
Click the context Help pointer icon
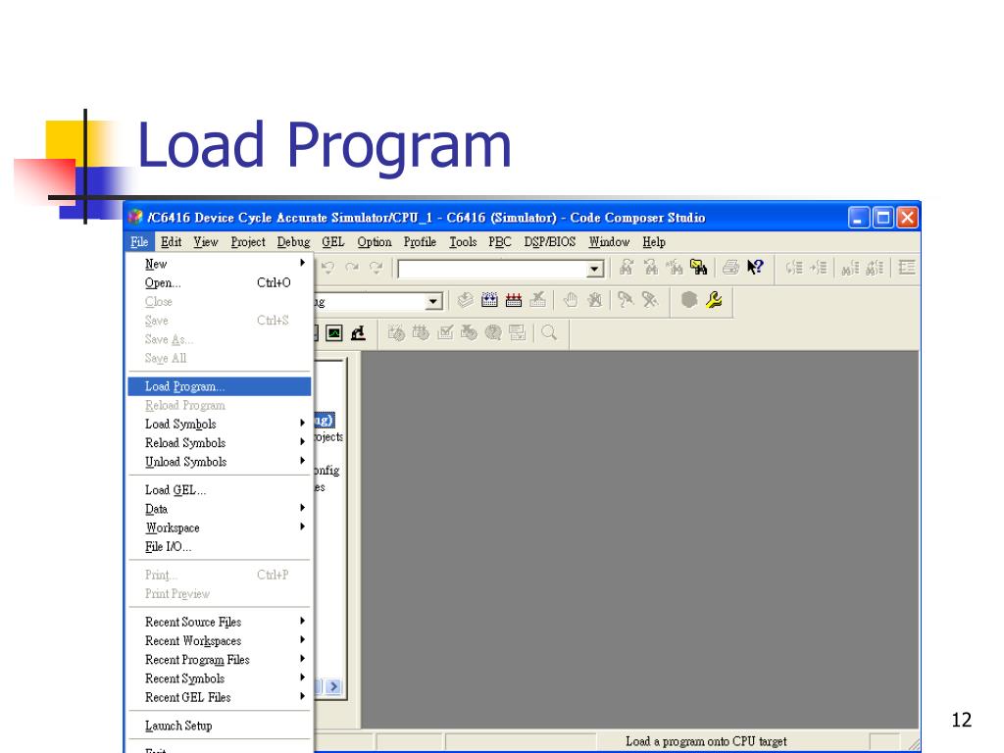(x=755, y=267)
